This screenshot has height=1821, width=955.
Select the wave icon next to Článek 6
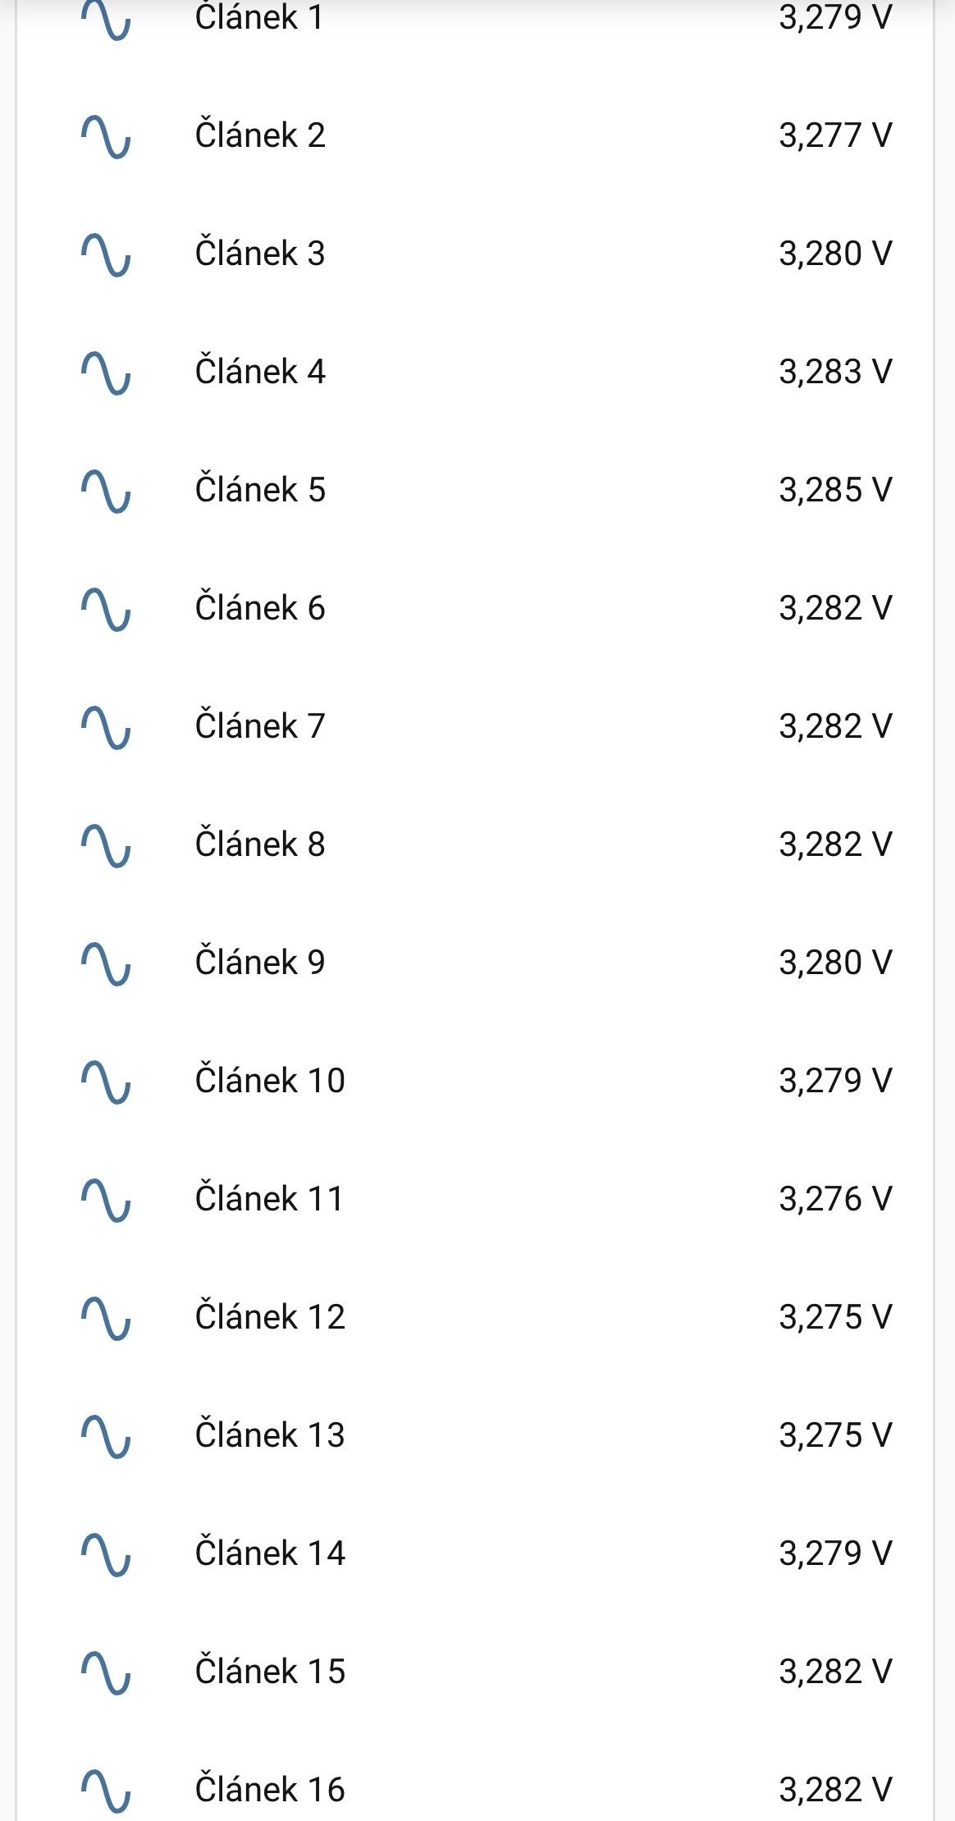[106, 610]
